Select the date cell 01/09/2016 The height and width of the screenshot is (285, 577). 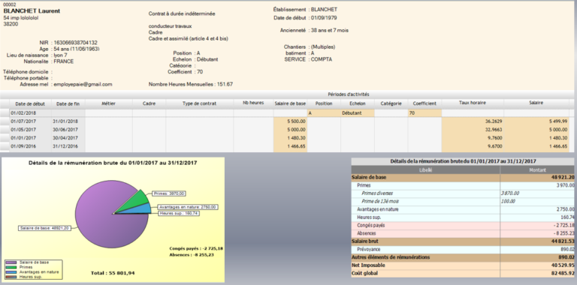pyautogui.click(x=30, y=146)
